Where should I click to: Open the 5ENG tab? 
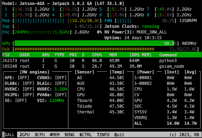click(x=69, y=135)
